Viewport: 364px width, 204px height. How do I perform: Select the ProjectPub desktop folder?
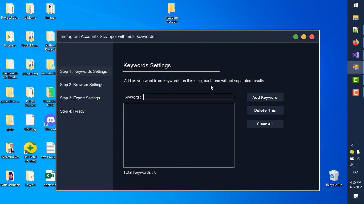tap(10, 11)
